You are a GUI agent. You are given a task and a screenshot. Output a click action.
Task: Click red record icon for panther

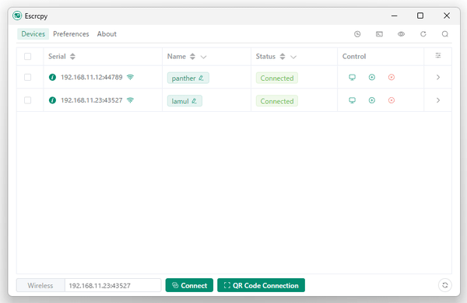pos(392,78)
